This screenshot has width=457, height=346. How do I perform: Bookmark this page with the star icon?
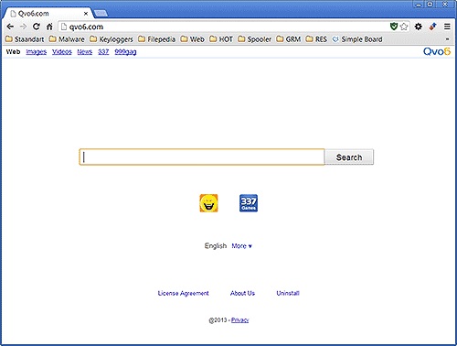(x=404, y=27)
